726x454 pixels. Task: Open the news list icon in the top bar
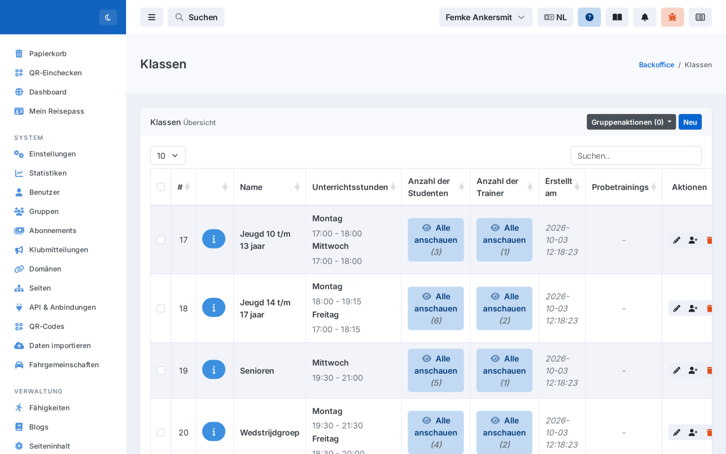click(700, 17)
